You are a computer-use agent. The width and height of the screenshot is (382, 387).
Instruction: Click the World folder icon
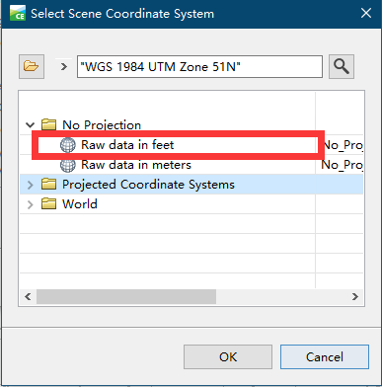click(48, 203)
